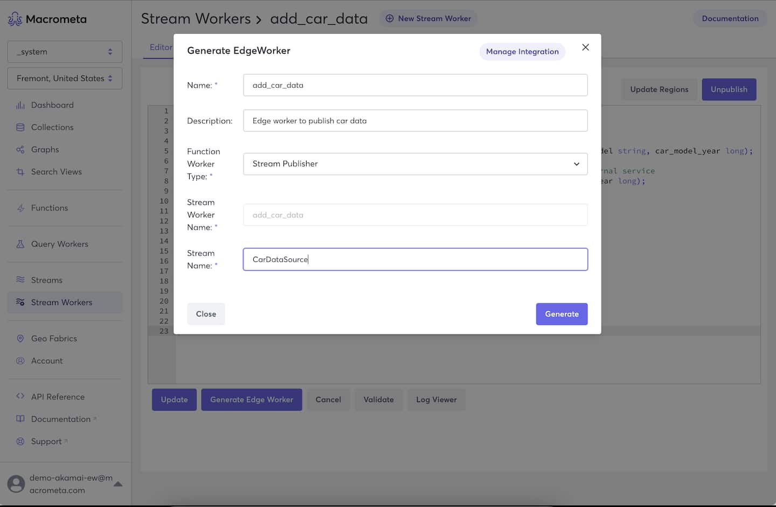This screenshot has width=776, height=507.
Task: Click the Manage Integration button
Action: tap(522, 52)
